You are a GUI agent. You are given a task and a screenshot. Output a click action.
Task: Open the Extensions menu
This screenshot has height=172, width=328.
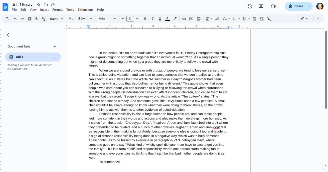point(85,9)
